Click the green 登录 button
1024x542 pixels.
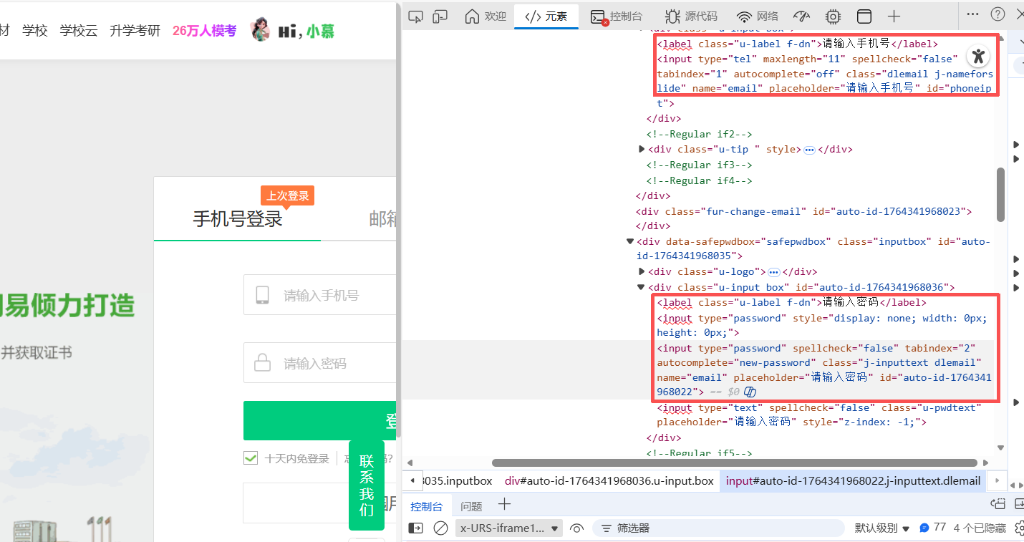(x=320, y=420)
